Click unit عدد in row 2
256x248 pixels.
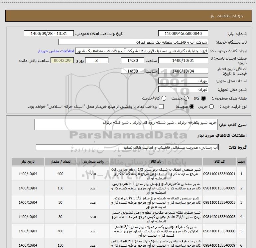coord(93,188)
